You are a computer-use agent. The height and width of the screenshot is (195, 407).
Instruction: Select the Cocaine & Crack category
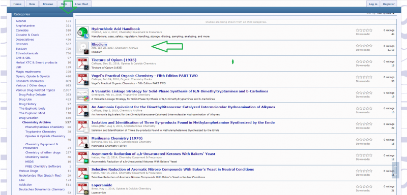pyautogui.click(x=27, y=35)
